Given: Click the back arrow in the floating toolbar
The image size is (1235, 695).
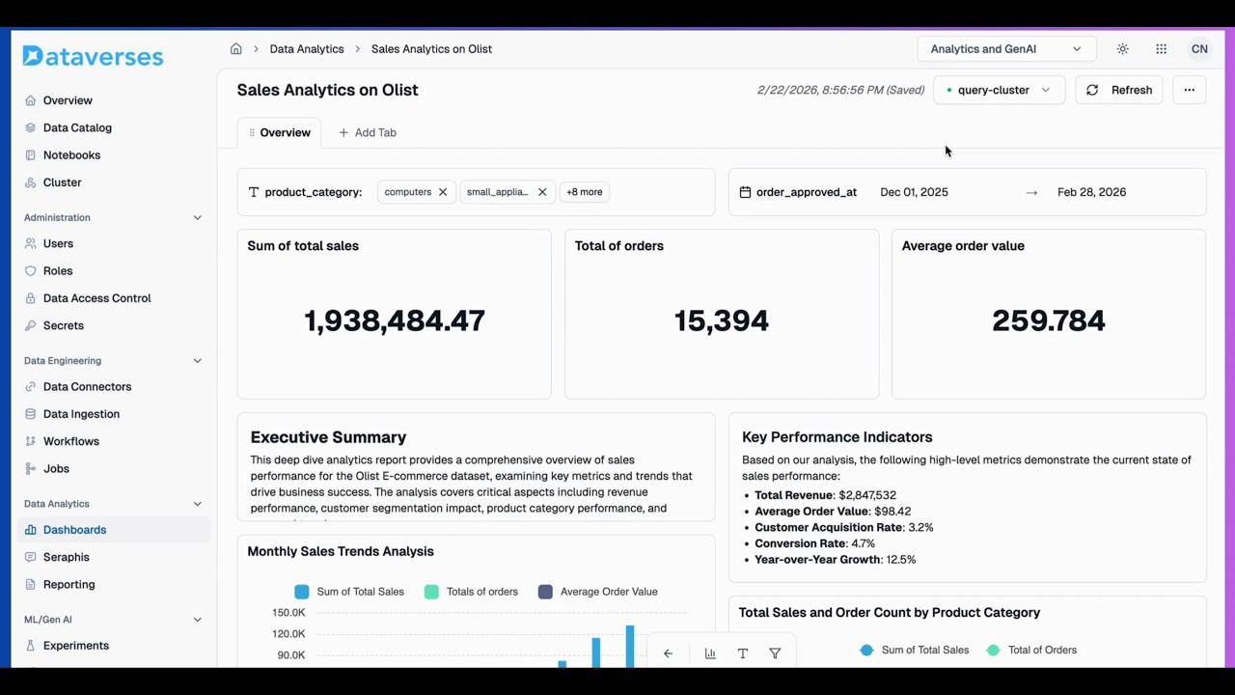Looking at the screenshot, I should tap(668, 653).
